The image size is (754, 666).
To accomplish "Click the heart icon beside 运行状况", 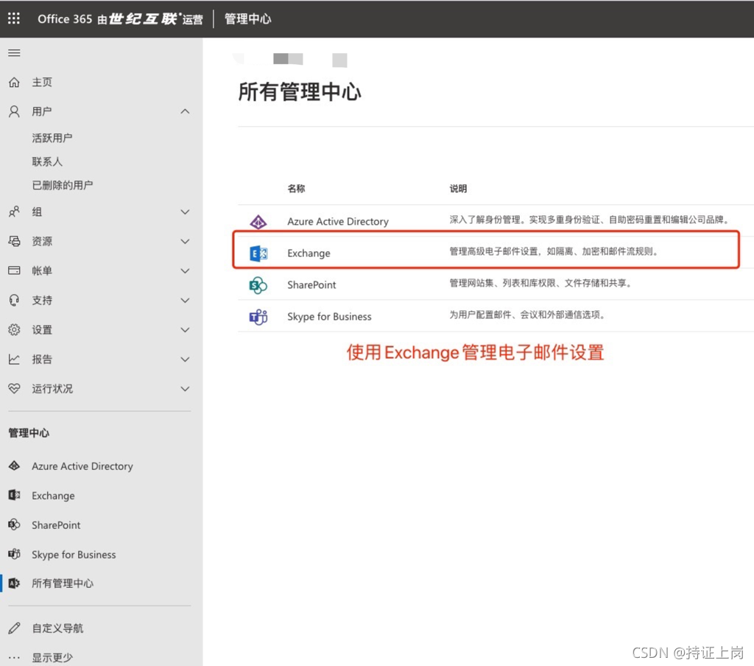I will 14,388.
